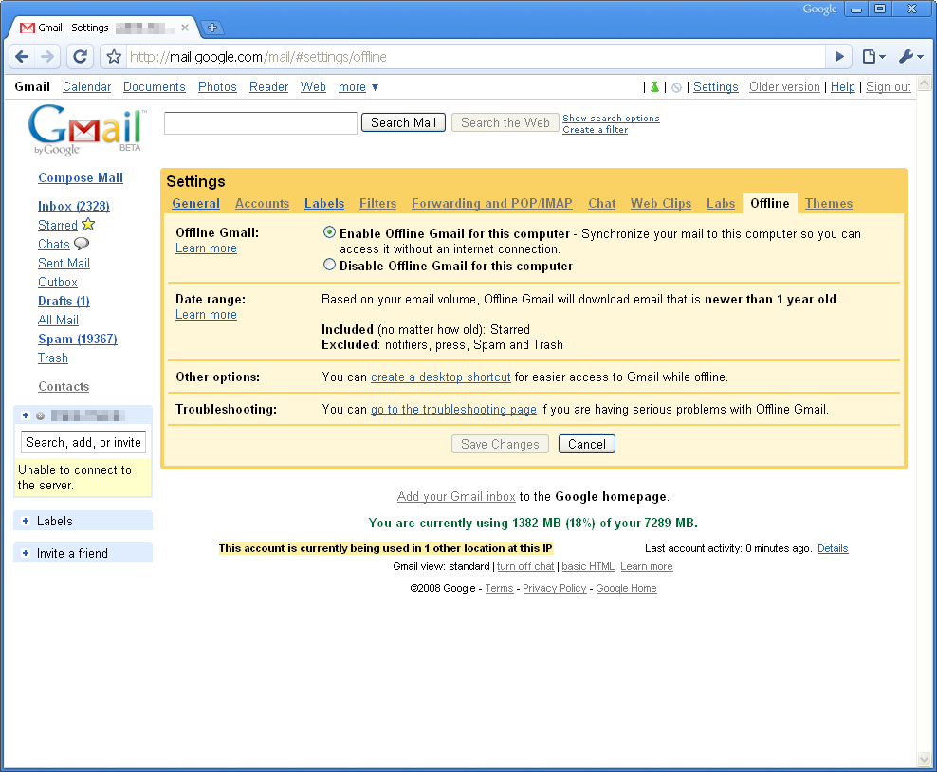Open the 'more' services dropdown
This screenshot has width=937, height=772.
click(x=358, y=87)
